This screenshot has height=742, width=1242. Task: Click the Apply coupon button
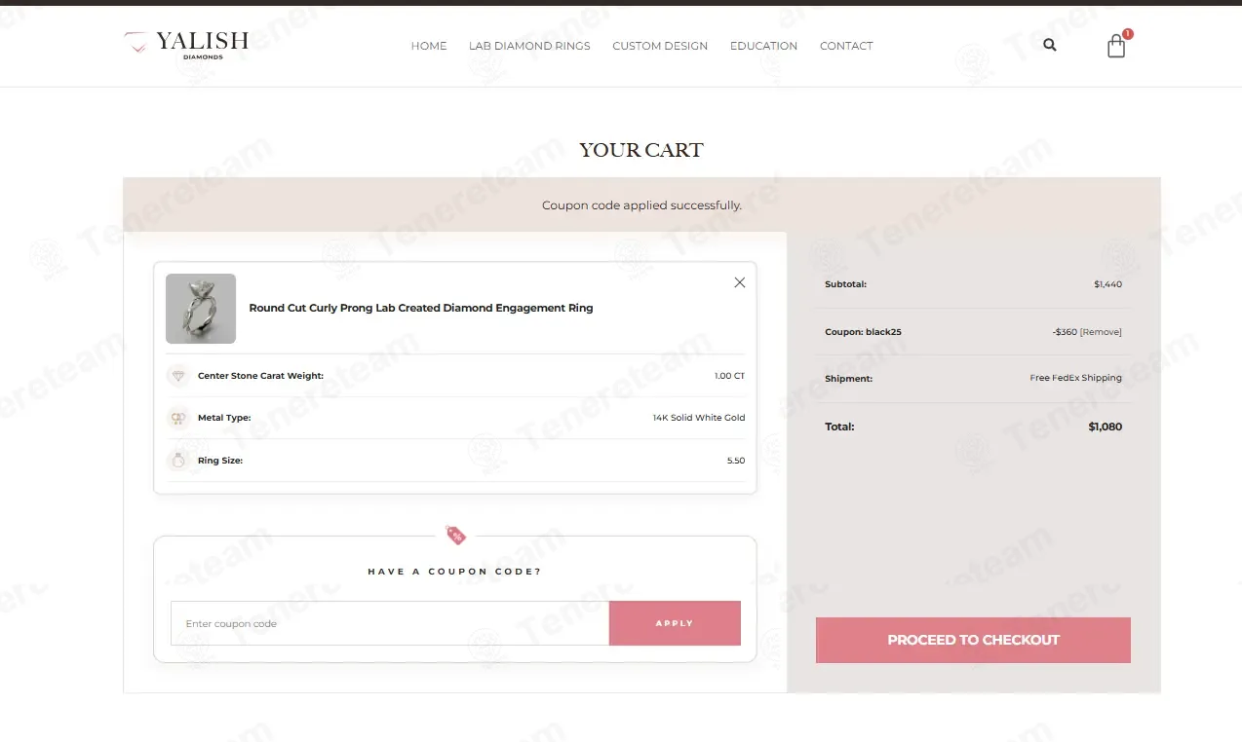tap(675, 623)
